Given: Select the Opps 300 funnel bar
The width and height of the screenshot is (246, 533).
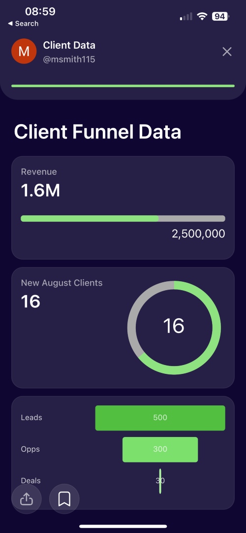Looking at the screenshot, I should coord(160,449).
